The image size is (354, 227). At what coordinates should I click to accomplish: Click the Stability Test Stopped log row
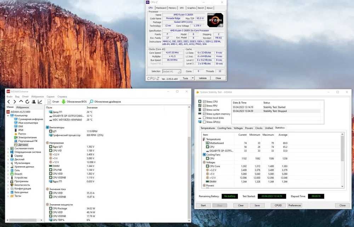(276, 111)
